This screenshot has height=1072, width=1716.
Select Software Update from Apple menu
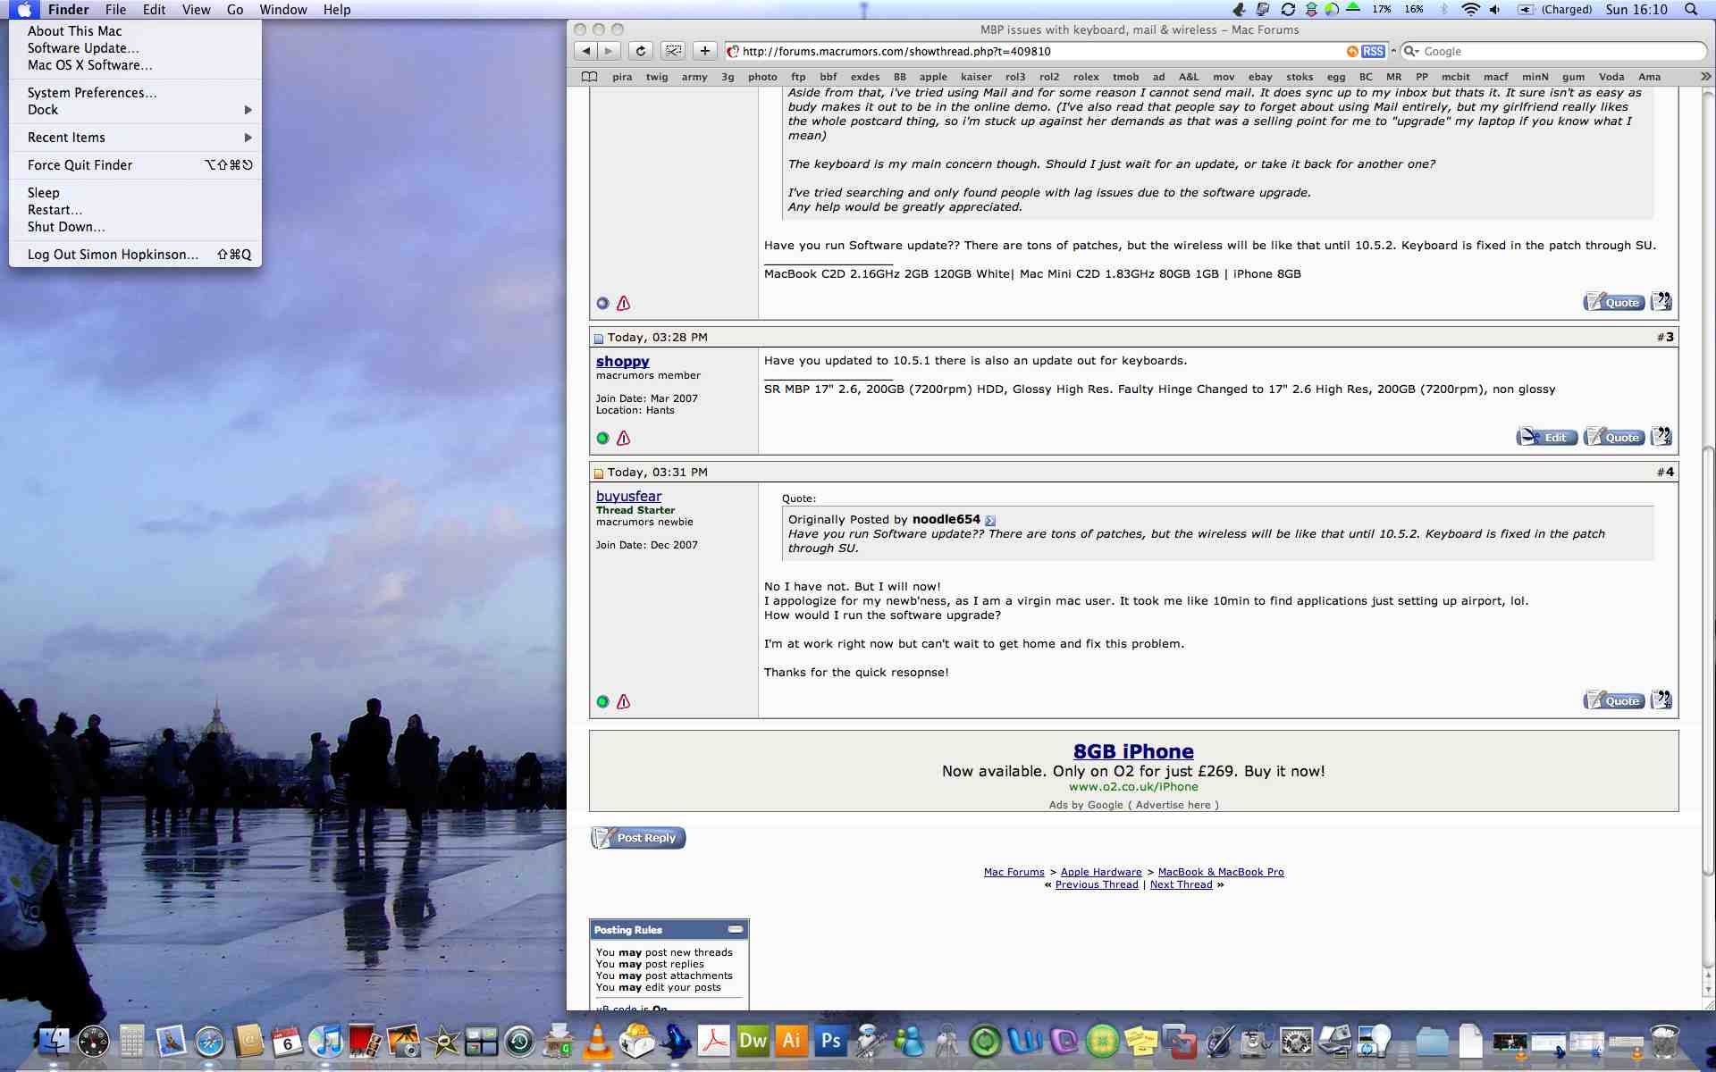[x=83, y=48]
